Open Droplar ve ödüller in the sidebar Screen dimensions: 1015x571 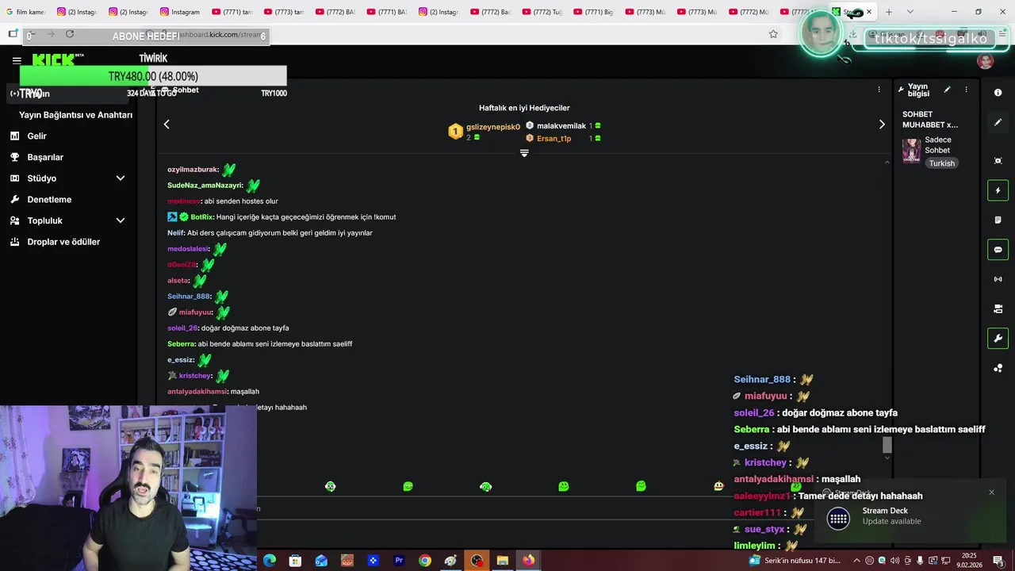63,242
